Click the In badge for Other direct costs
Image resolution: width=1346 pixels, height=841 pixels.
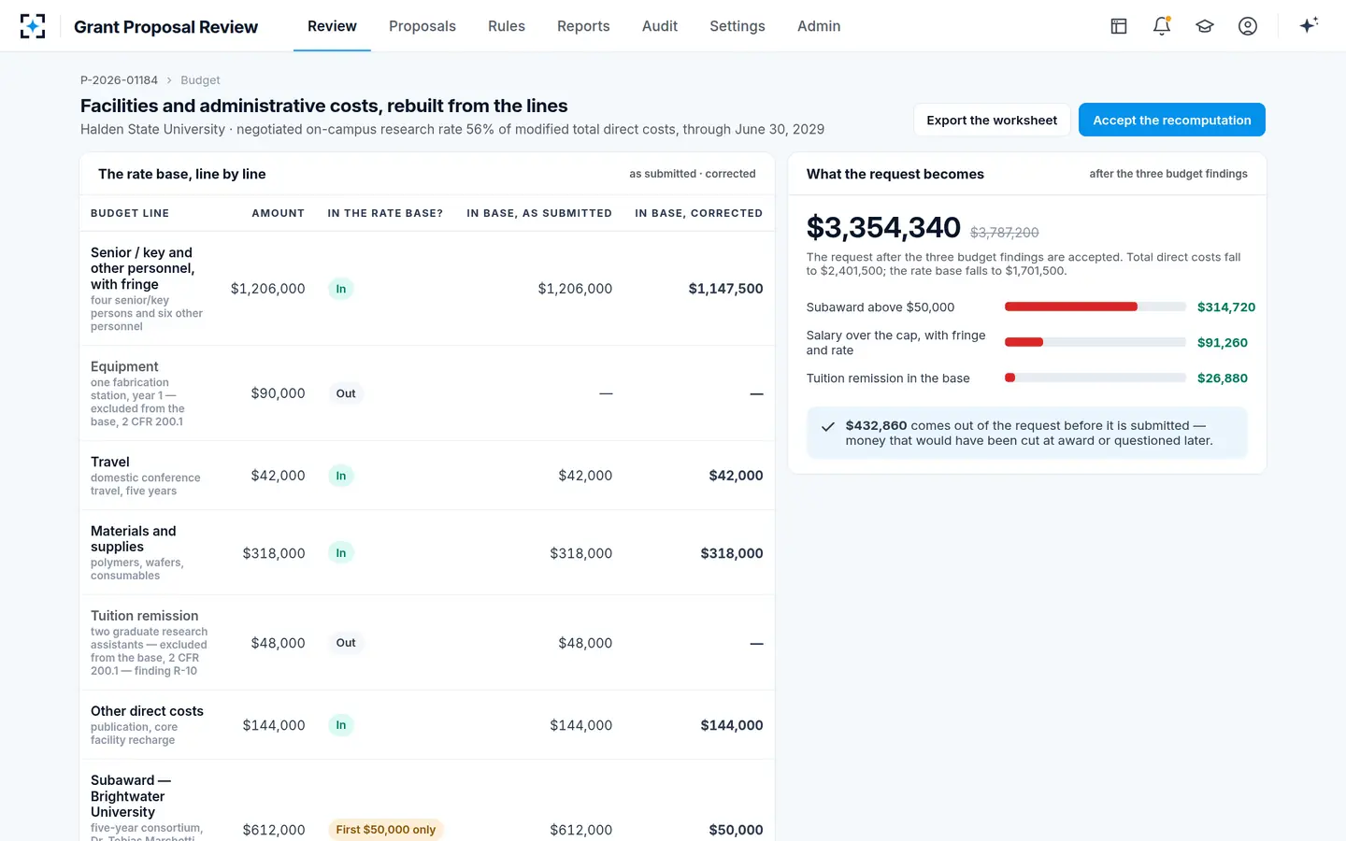coord(341,725)
